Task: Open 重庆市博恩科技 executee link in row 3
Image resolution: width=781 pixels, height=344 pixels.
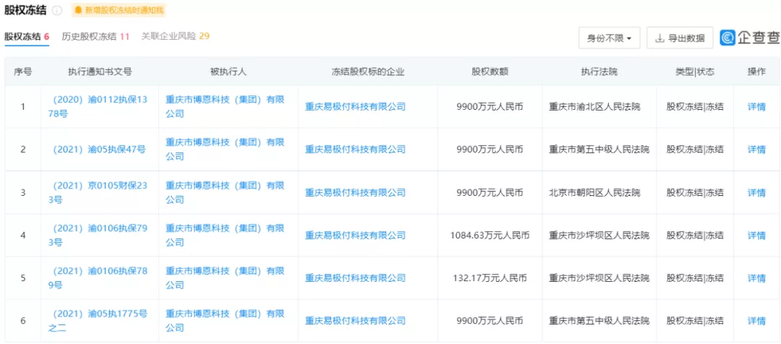Action: click(225, 193)
